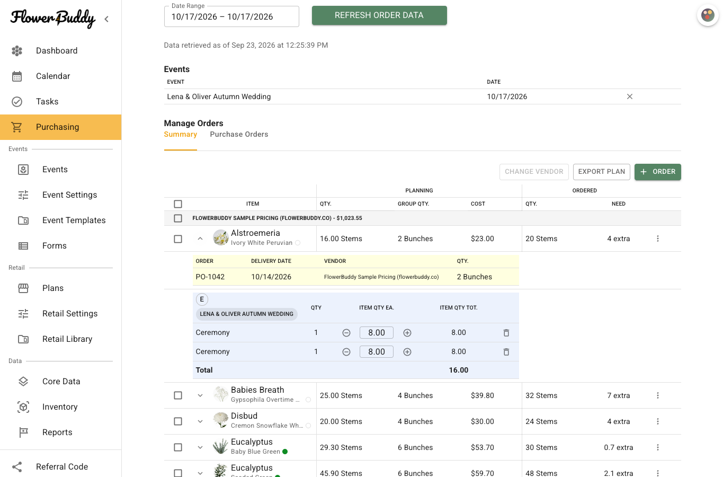723x477 pixels.
Task: Edit first Ceremony item quantity field
Action: [x=377, y=333]
